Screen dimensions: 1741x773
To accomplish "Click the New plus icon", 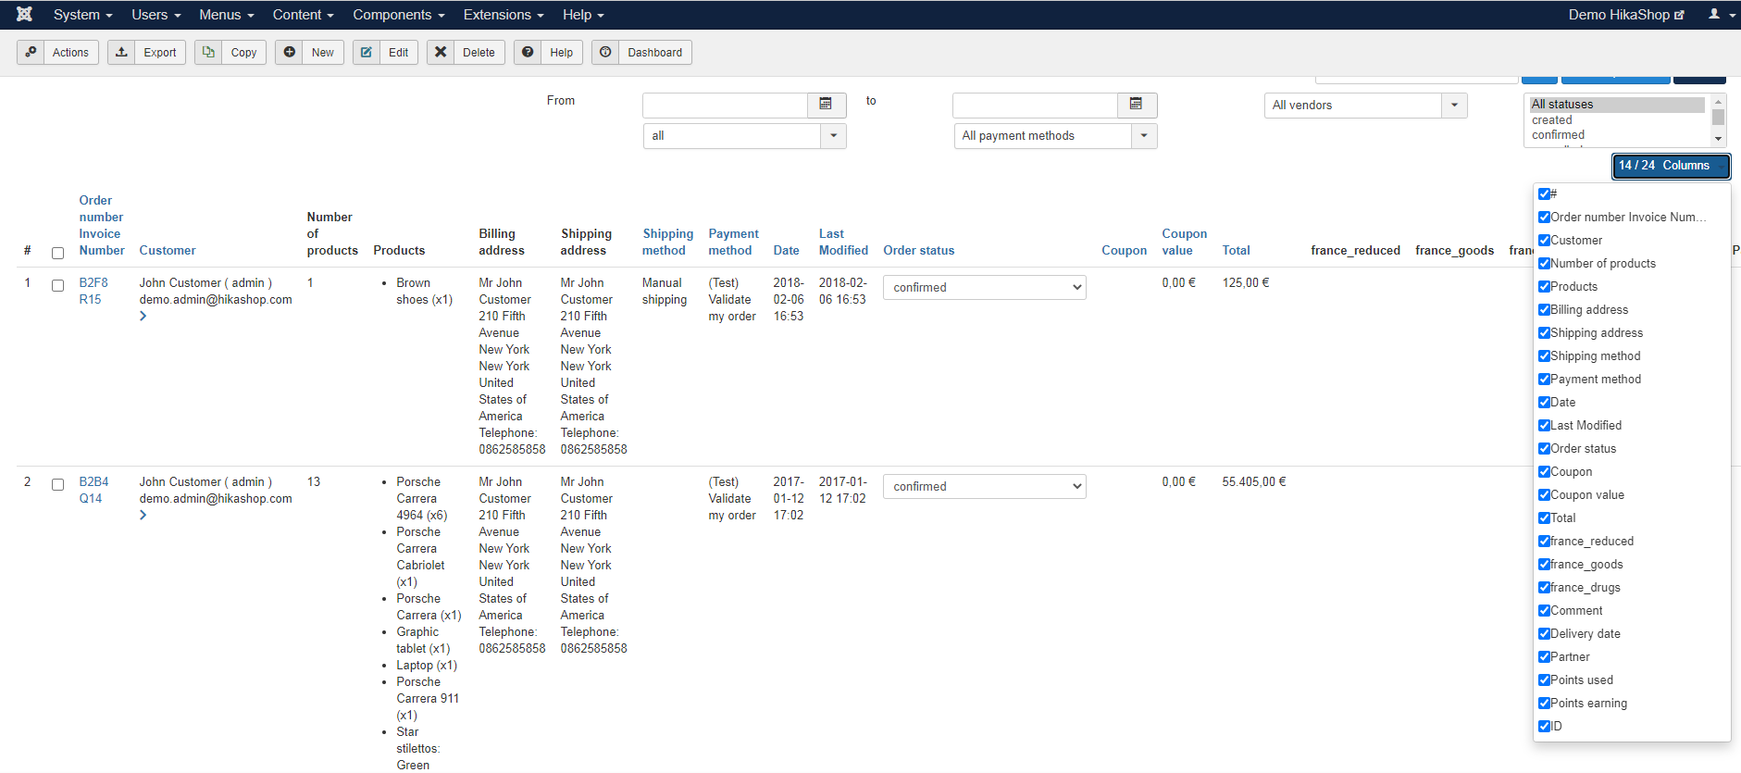I will pos(290,53).
